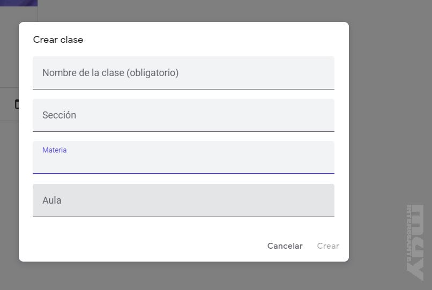Viewport: 432px width, 290px height.
Task: Click the empty right side of the Nombre field
Action: click(279, 73)
